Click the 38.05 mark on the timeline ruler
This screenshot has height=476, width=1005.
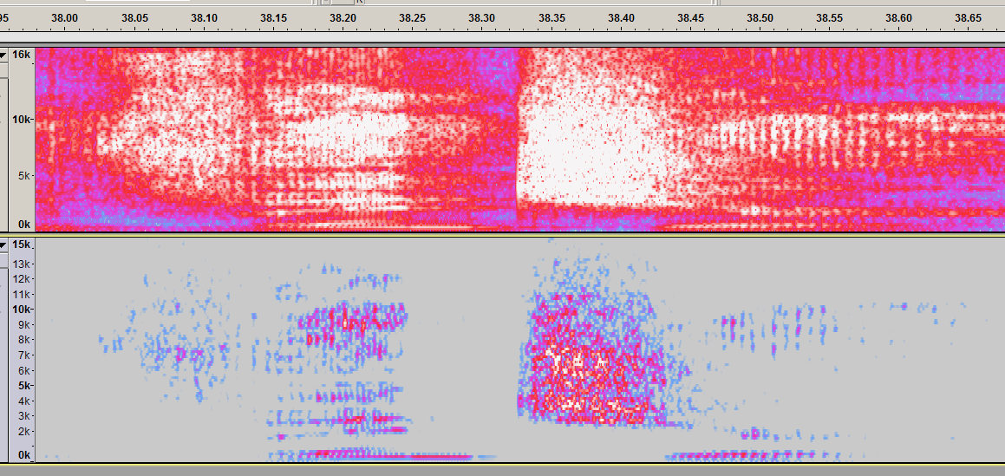(134, 18)
